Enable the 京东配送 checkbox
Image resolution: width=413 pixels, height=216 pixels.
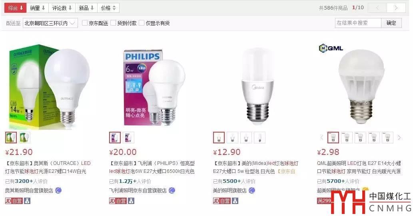point(84,23)
